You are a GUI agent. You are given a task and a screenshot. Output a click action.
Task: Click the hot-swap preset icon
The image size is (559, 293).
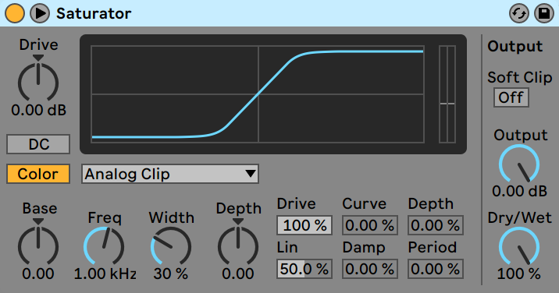(518, 13)
